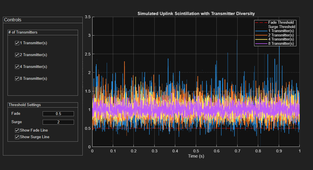Toggle the 1 Transmitter(s) checkbox
The width and height of the screenshot is (313, 170).
point(17,43)
